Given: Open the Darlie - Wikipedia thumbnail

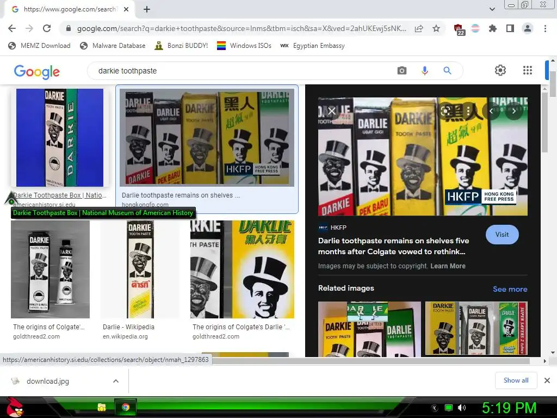Looking at the screenshot, I should point(140,269).
